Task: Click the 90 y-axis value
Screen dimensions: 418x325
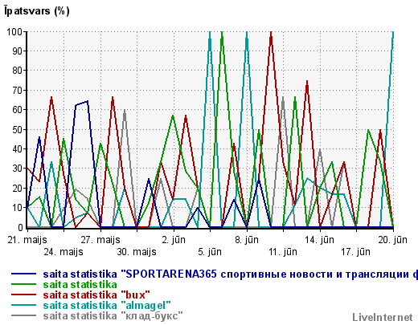Action: [17, 51]
